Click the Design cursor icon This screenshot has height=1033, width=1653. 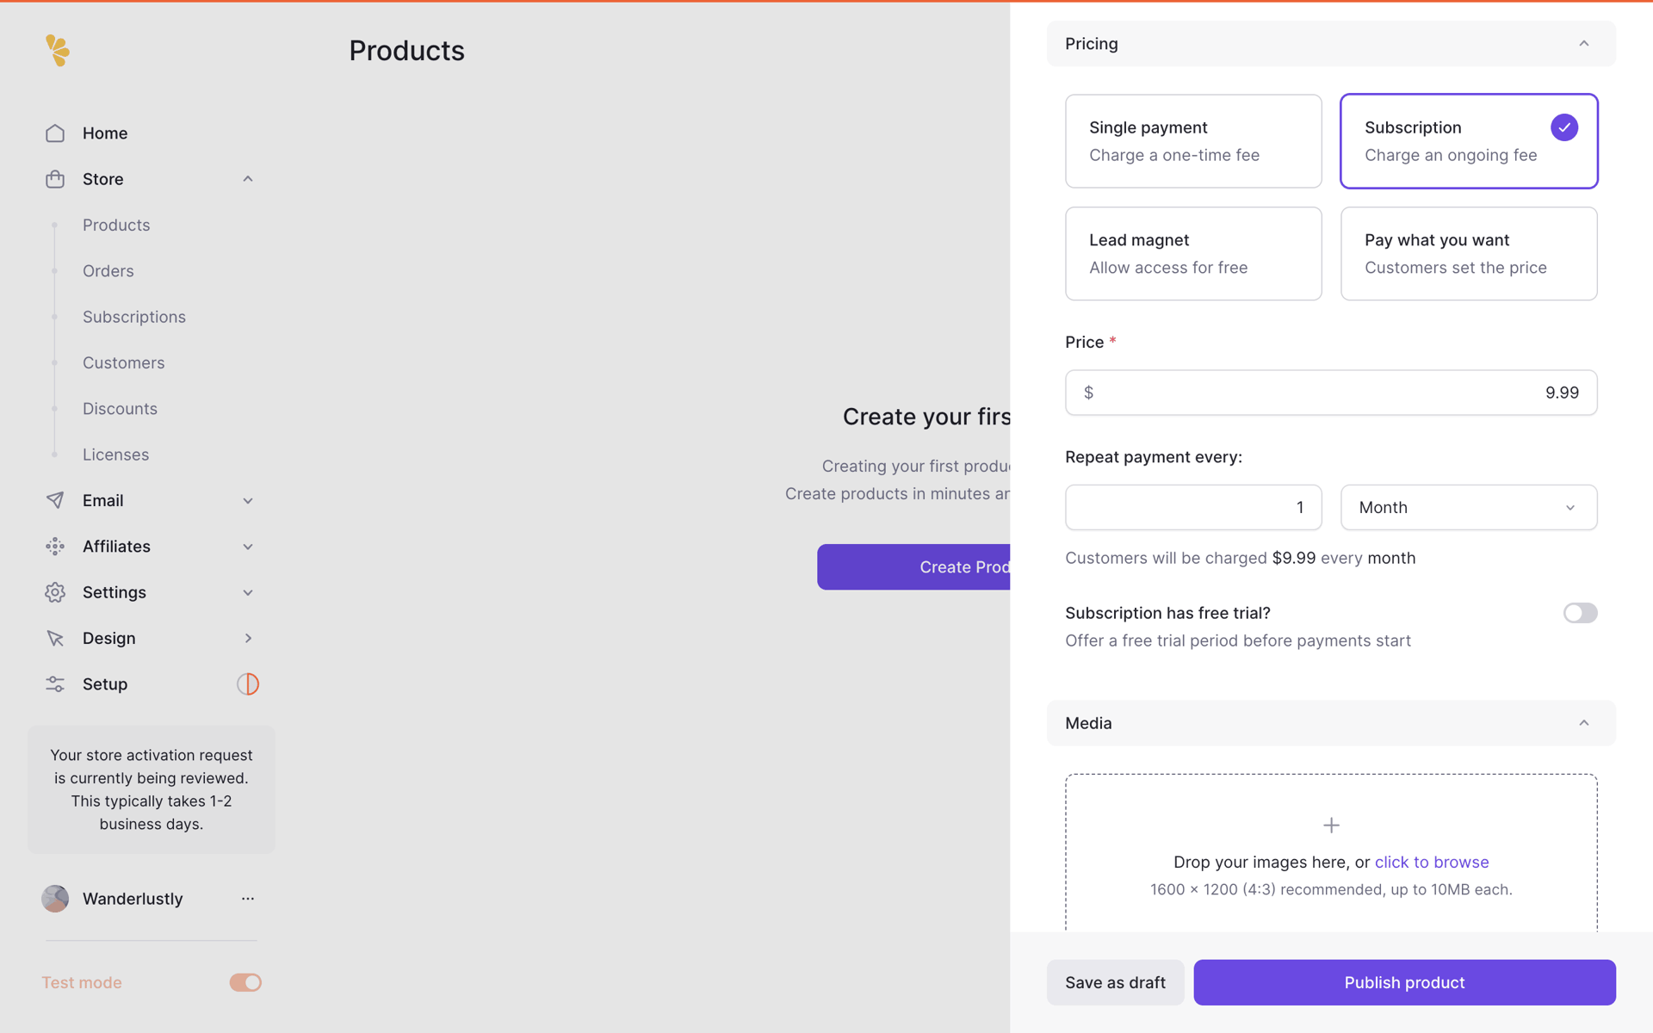pyautogui.click(x=55, y=638)
